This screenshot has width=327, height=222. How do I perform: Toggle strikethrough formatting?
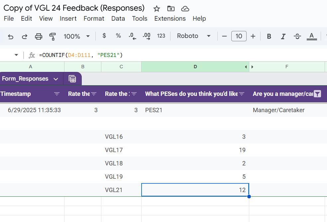point(297,36)
